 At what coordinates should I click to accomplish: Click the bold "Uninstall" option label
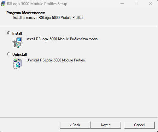[20, 55]
